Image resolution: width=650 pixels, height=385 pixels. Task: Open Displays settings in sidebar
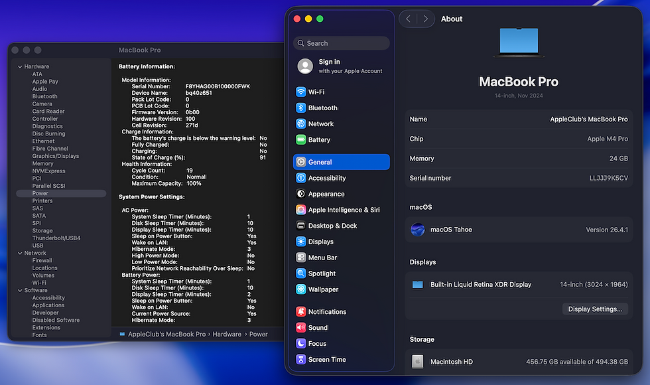tap(341, 242)
